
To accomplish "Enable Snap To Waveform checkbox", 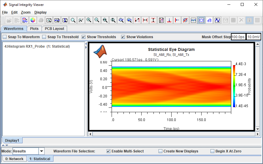I will coord(5,37).
